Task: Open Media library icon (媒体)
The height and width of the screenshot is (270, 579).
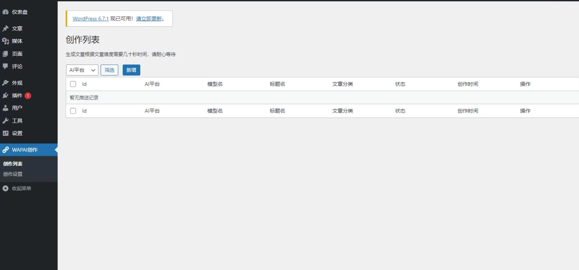Action: coord(5,41)
